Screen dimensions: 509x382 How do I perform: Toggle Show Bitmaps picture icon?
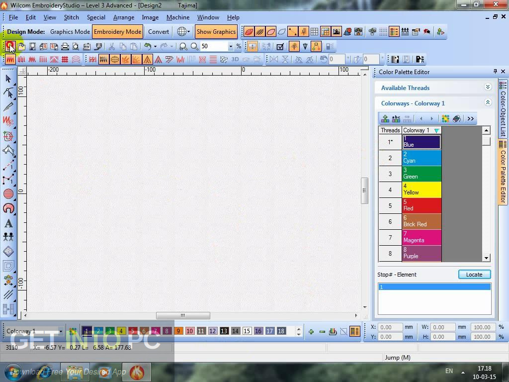pyautogui.click(x=337, y=31)
